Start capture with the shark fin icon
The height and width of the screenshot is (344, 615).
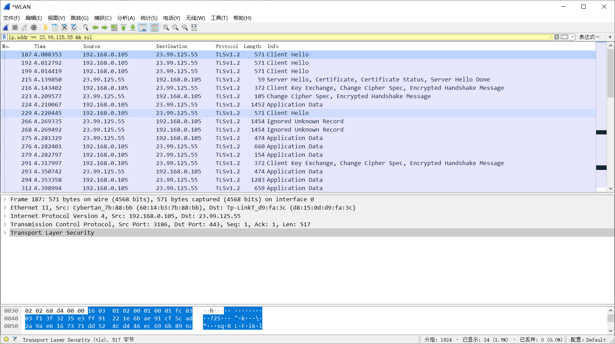click(6, 28)
